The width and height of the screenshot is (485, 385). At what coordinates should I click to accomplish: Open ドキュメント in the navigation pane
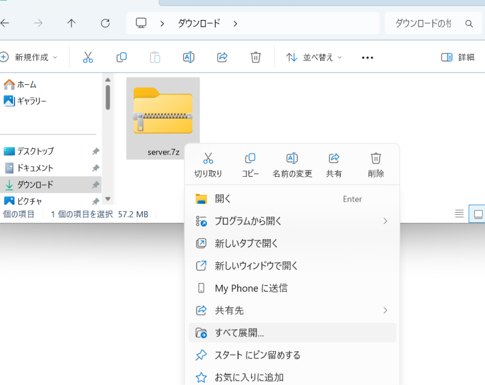[x=28, y=168]
